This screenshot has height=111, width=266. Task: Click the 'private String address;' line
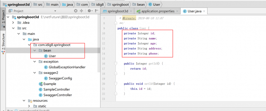143,49
